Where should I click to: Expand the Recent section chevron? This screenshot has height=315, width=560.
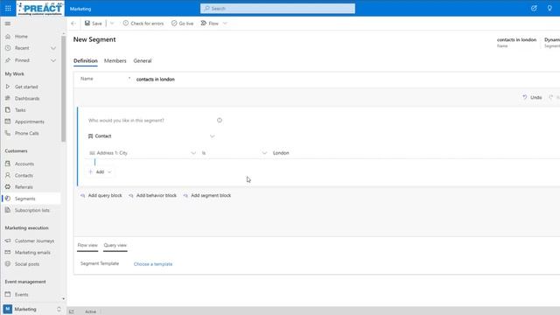coord(53,48)
